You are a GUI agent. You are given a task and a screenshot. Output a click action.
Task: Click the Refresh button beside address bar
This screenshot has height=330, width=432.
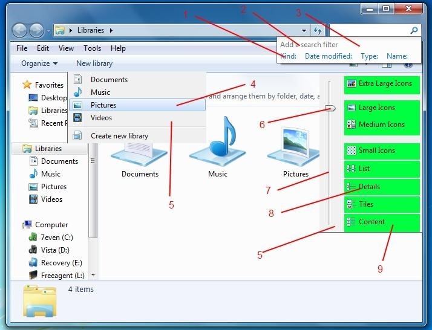coord(318,30)
